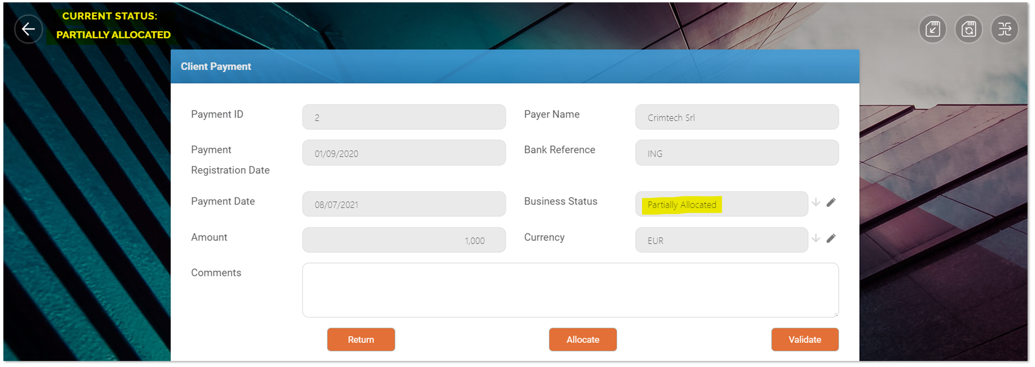Select the Amount field
Image resolution: width=1035 pixels, height=367 pixels.
point(404,240)
